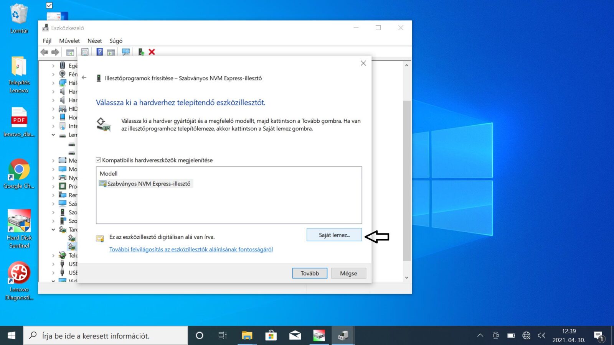This screenshot has width=614, height=345.
Task: Click the Tovább button
Action: [x=310, y=273]
